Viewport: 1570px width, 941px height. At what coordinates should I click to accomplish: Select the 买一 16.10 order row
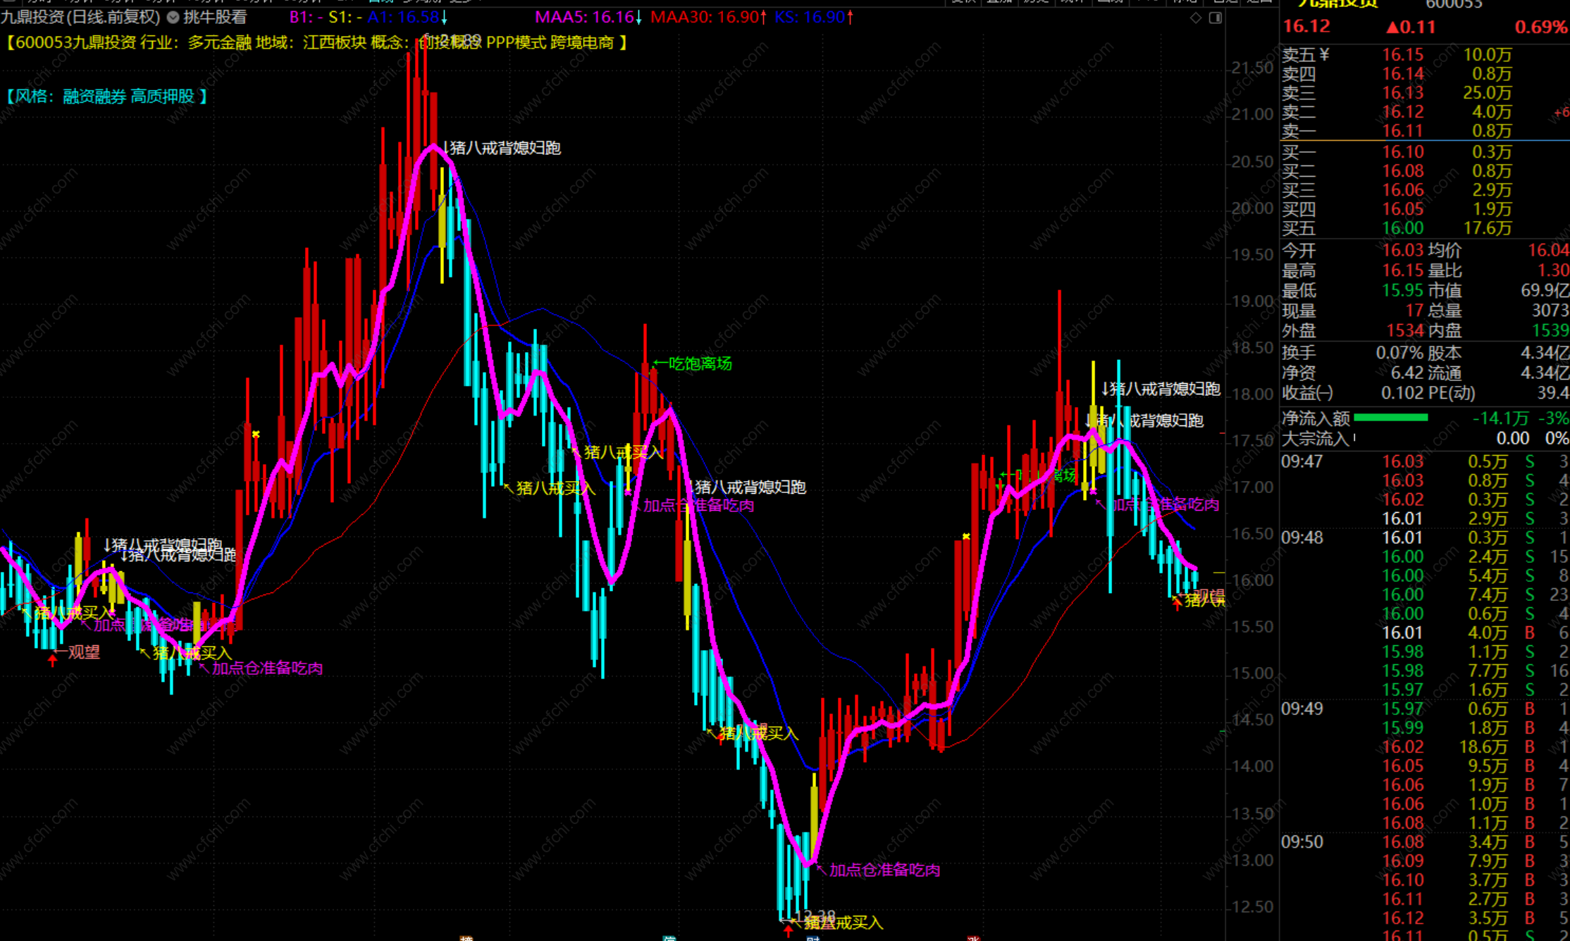click(1402, 152)
